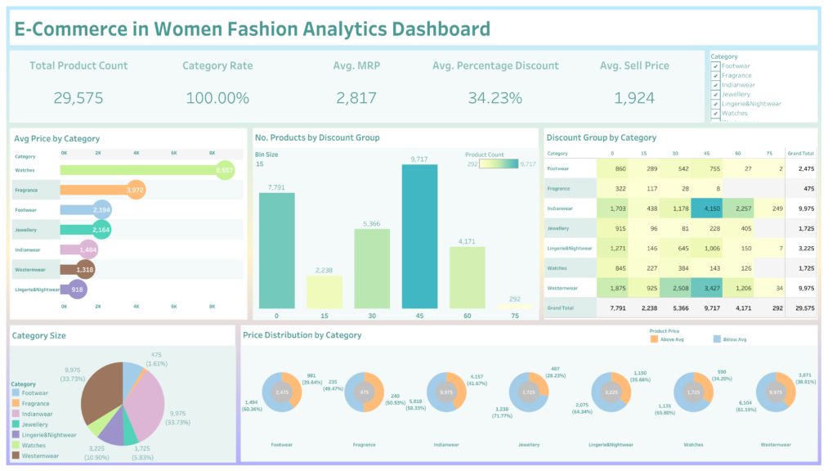The height and width of the screenshot is (471, 837).
Task: Deselect the Jewellery category filter checkbox
Action: [716, 94]
